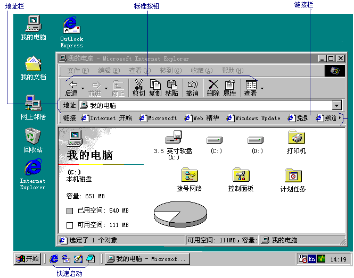Click status bar 我的电脑 zone indicator
This screenshot has height=278, width=354.
tap(302, 240)
